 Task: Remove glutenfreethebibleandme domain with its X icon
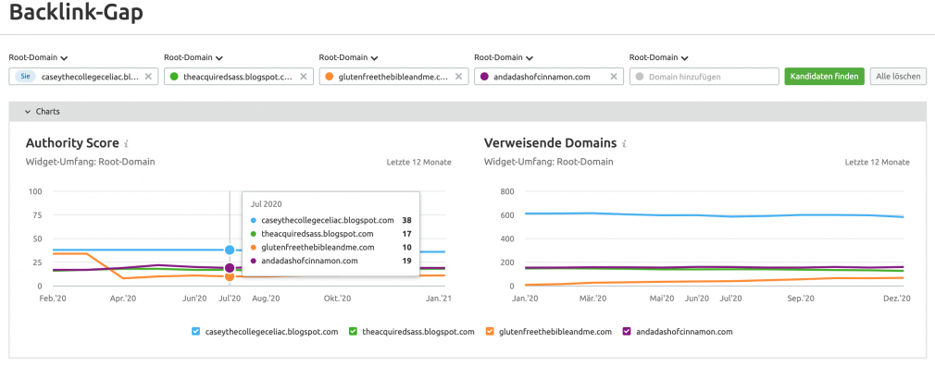(x=458, y=77)
